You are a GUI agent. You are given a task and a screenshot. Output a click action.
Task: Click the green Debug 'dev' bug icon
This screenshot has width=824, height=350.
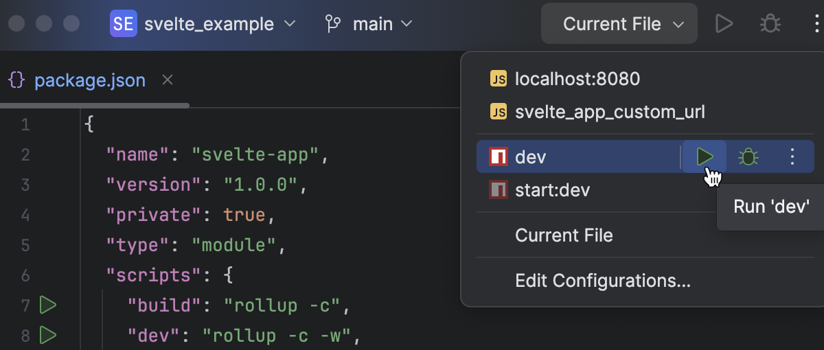tap(748, 157)
